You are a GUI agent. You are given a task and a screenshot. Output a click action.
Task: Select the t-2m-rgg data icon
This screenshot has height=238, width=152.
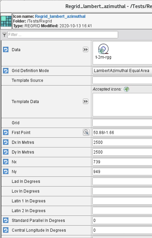point(103,52)
